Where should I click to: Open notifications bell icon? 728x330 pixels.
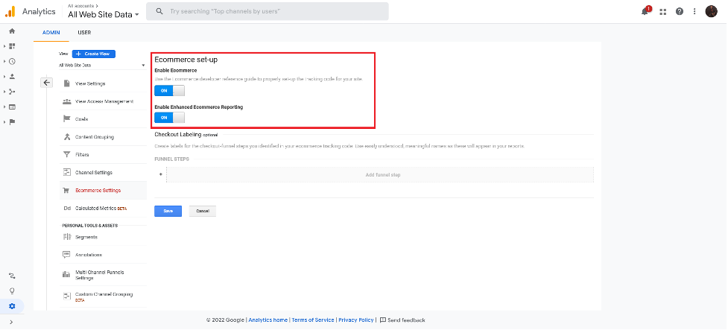645,12
